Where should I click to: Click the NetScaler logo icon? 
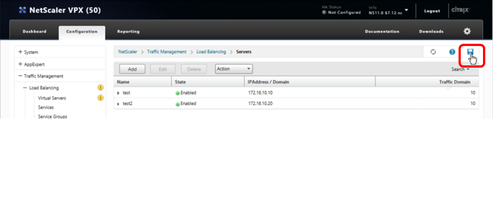(22, 11)
